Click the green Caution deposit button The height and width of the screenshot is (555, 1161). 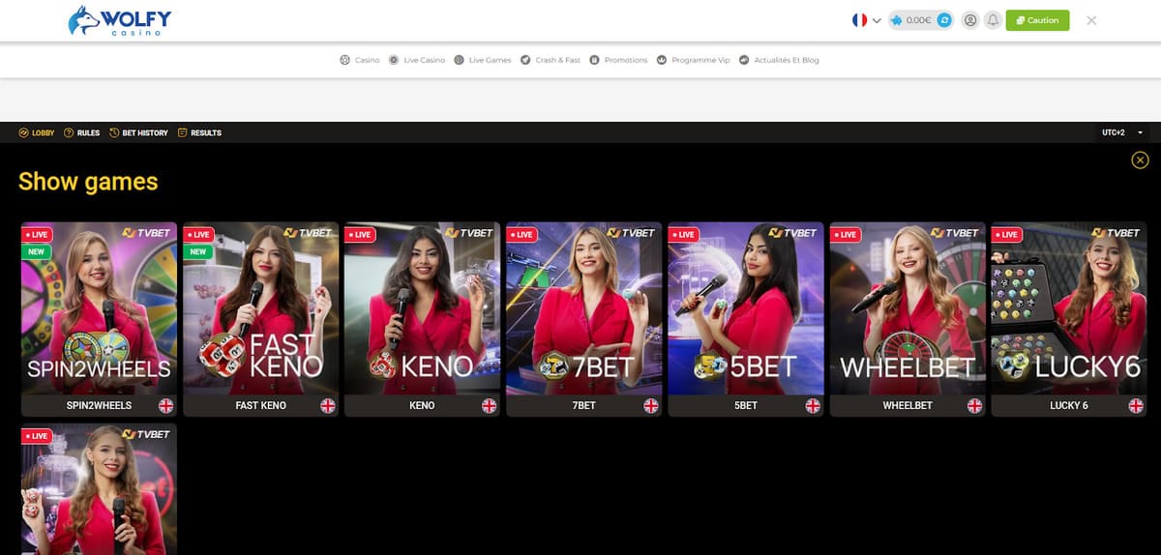1037,20
